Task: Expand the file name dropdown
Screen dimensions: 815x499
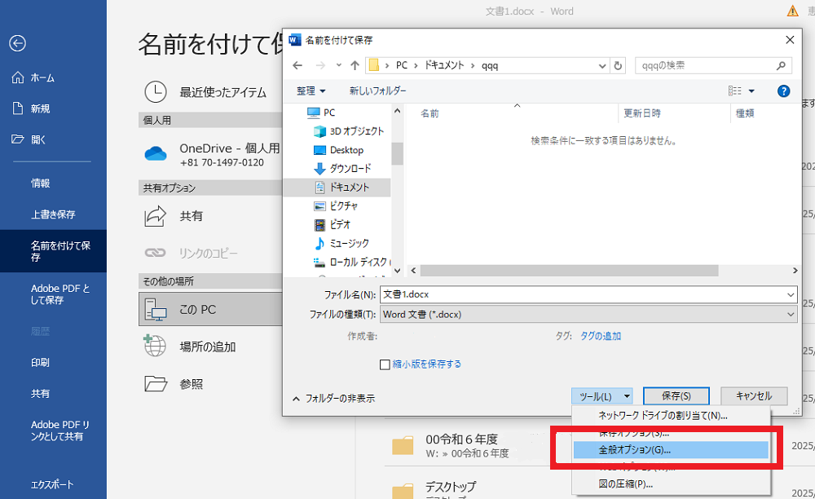Action: pyautogui.click(x=791, y=294)
